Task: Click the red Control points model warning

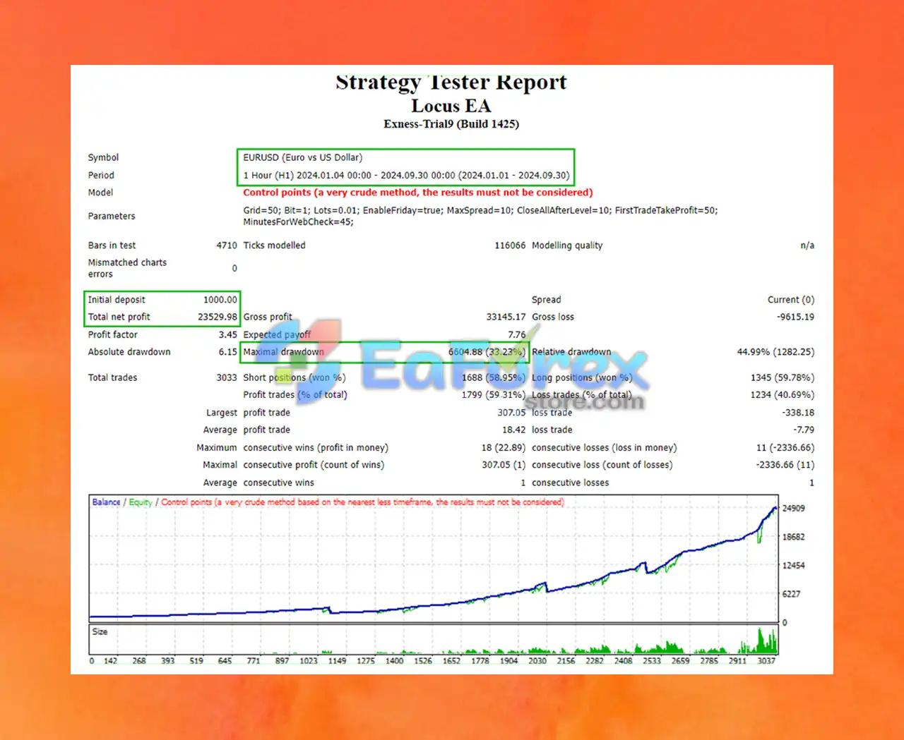Action: pos(418,192)
